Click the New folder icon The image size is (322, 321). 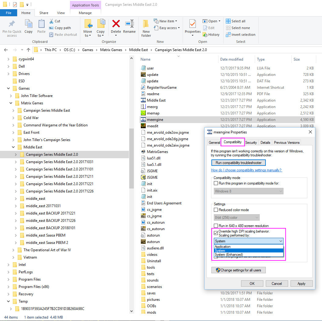pyautogui.click(x=146, y=24)
